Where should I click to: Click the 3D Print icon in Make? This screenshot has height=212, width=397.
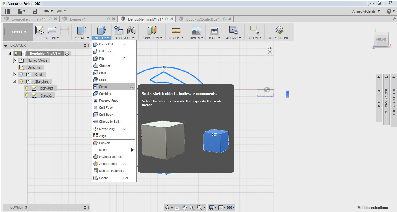pyautogui.click(x=214, y=30)
